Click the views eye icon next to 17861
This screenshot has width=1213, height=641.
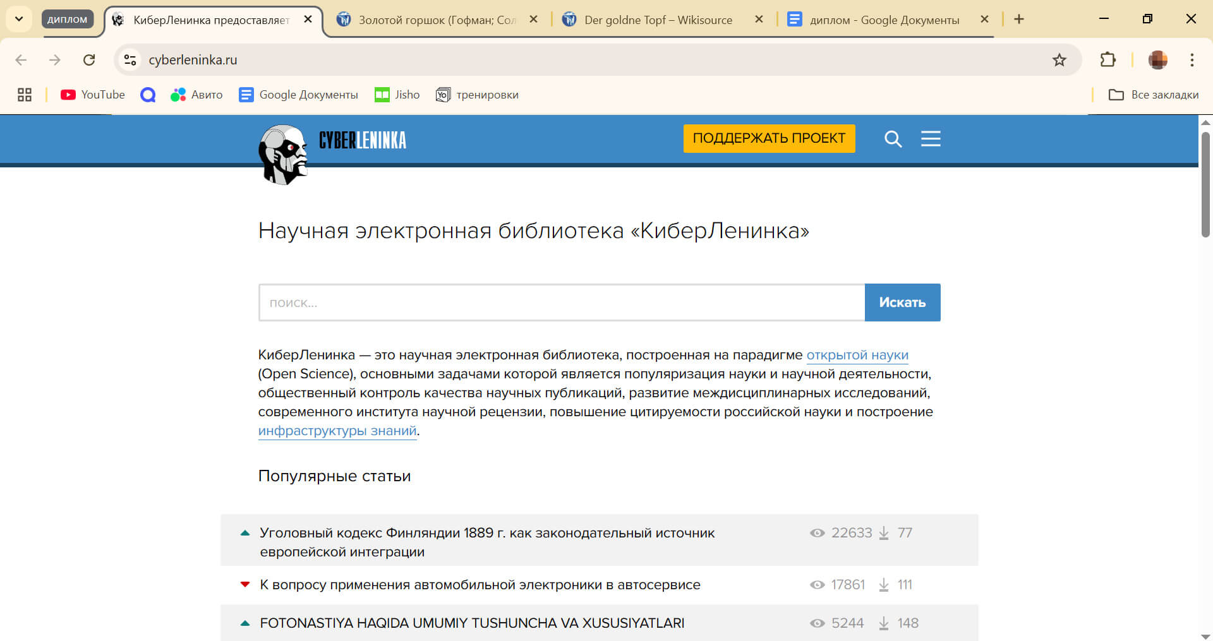(x=817, y=585)
